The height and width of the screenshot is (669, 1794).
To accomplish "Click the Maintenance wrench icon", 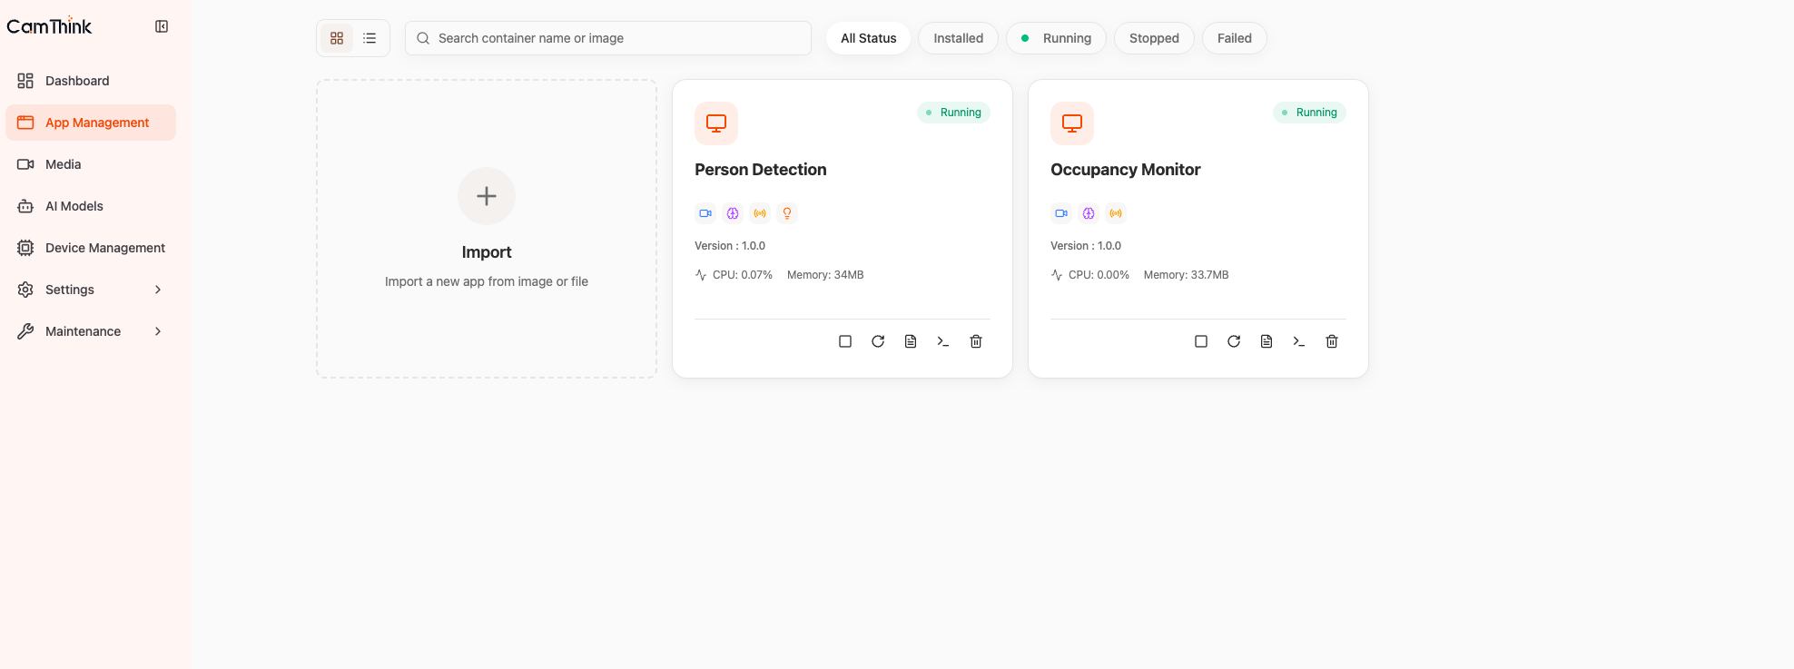I will point(25,331).
